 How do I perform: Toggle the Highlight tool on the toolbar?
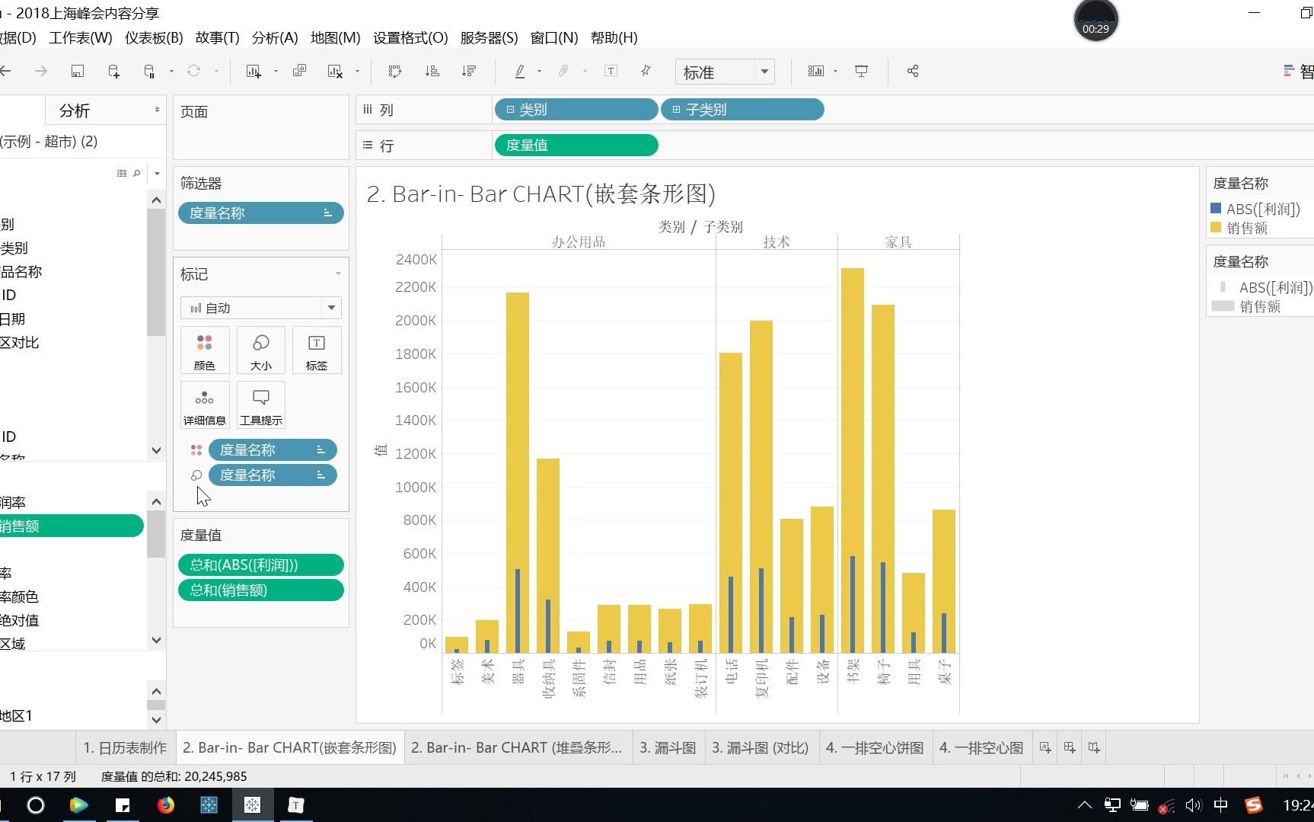tap(520, 71)
